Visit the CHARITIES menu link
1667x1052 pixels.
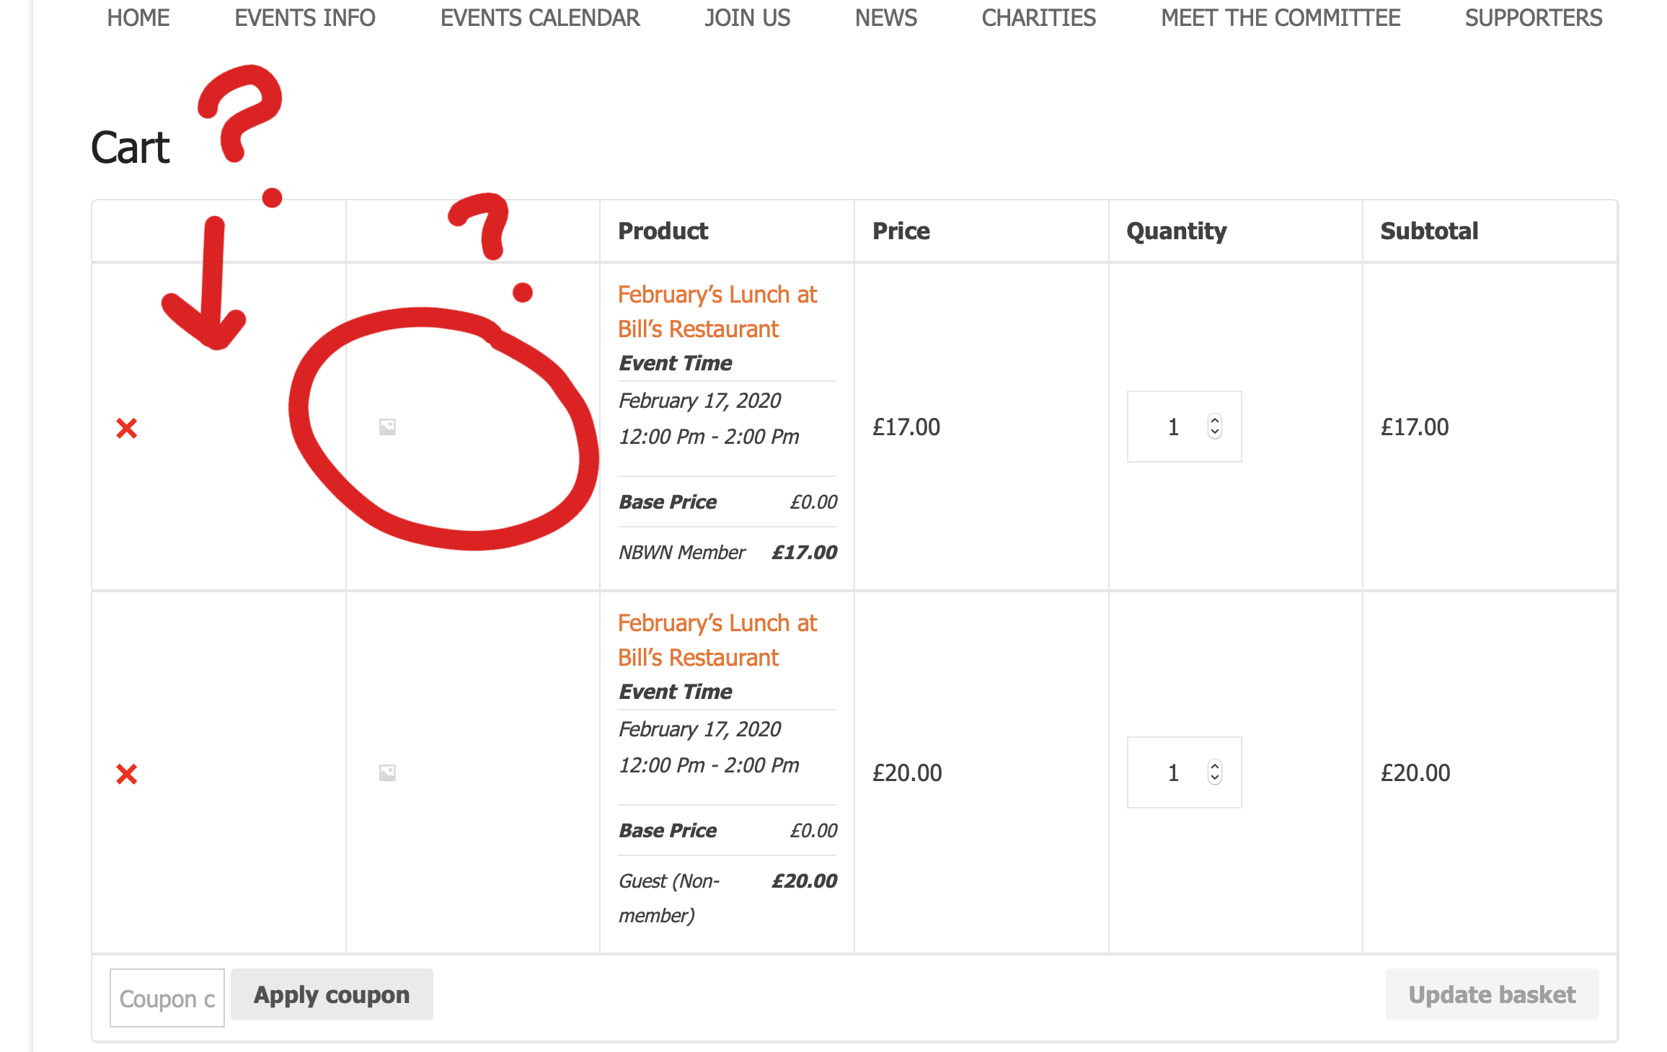coord(1039,17)
